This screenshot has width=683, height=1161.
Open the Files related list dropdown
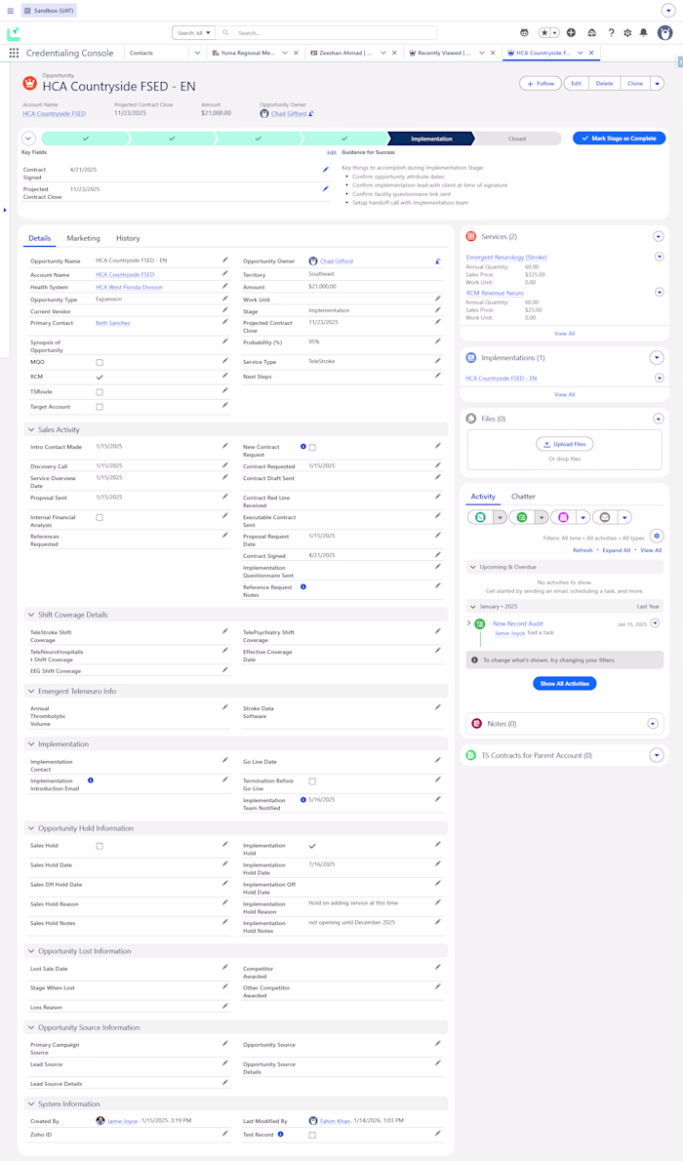658,420
